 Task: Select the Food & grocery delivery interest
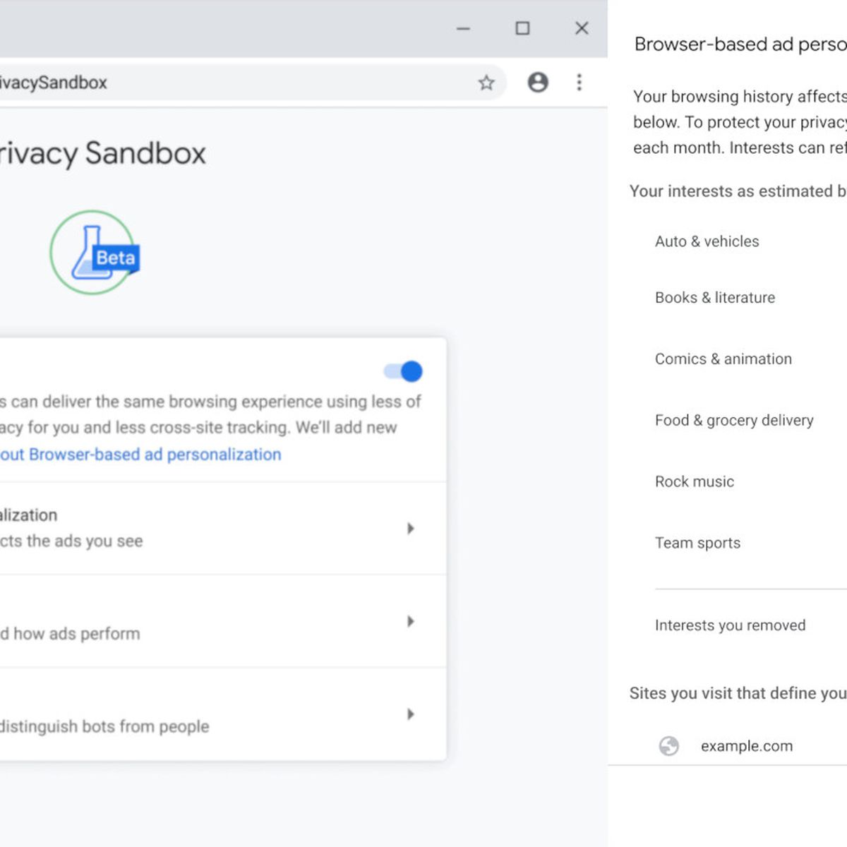[734, 421]
